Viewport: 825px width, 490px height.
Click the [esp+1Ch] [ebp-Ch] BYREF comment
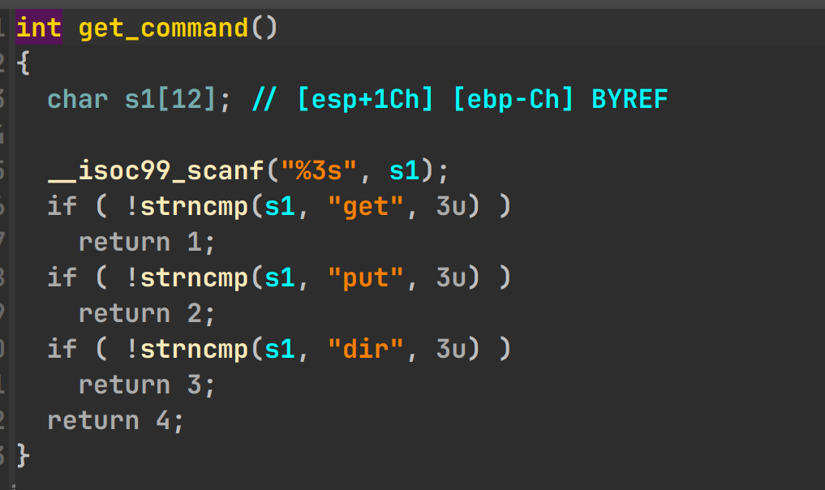[459, 100]
